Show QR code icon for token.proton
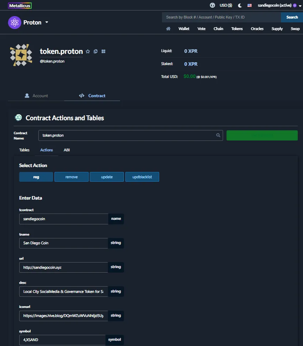Image resolution: width=303 pixels, height=346 pixels. (x=103, y=51)
